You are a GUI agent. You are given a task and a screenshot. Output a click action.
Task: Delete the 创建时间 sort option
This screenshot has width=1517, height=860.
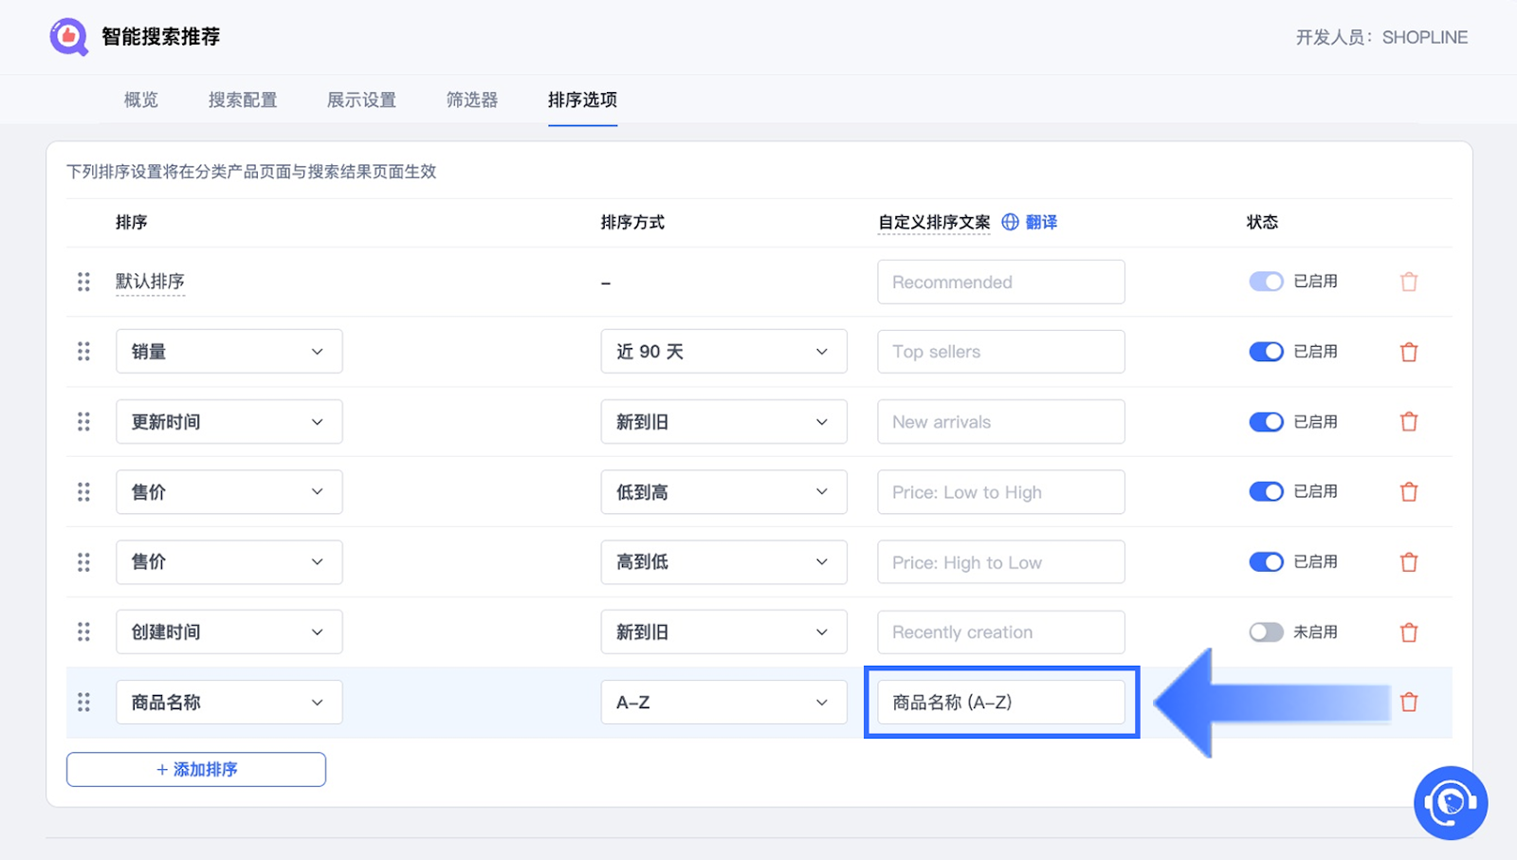click(x=1409, y=632)
